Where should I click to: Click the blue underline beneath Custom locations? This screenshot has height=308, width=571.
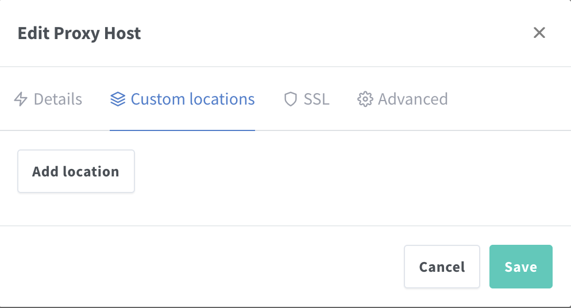click(x=182, y=130)
